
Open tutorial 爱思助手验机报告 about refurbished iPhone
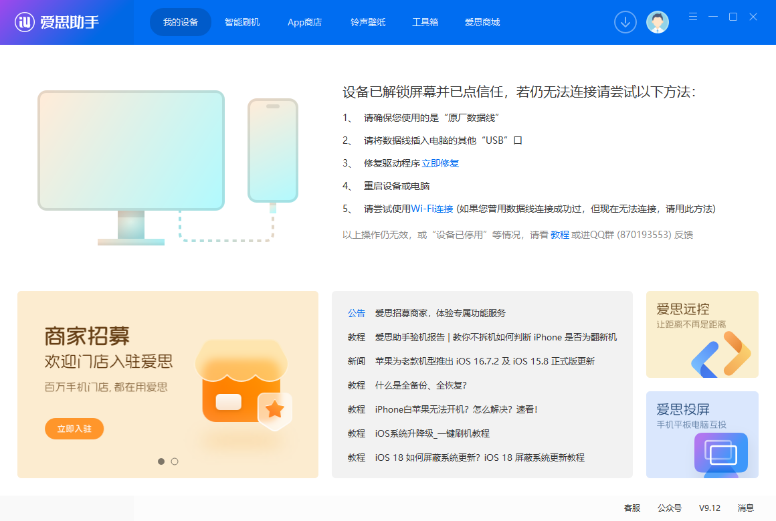click(x=496, y=337)
